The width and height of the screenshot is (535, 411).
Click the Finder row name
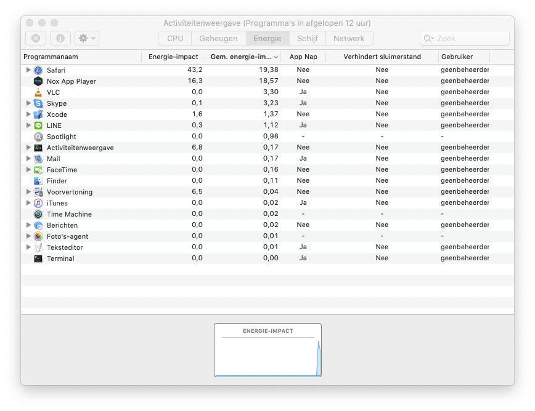(57, 181)
